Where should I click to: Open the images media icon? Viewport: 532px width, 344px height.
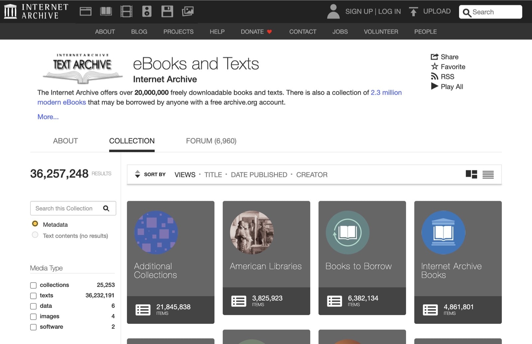(188, 11)
